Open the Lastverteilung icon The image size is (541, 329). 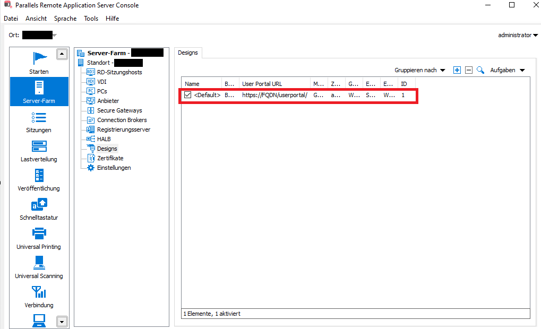pyautogui.click(x=39, y=146)
